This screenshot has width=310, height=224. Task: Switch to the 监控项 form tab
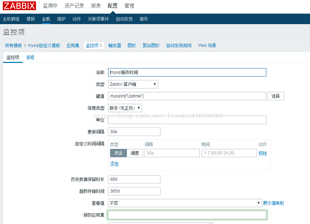13,58
